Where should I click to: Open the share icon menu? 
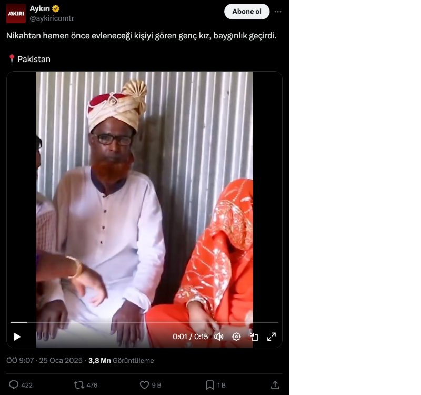(275, 385)
